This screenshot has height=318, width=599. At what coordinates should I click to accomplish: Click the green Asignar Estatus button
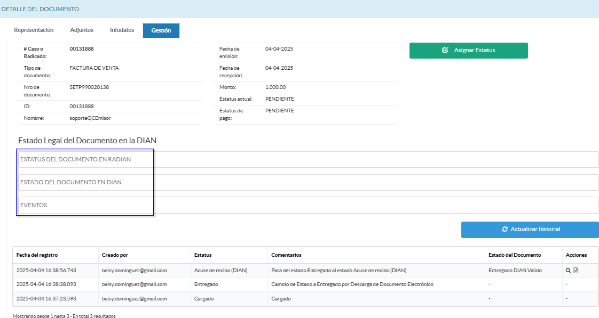click(468, 50)
